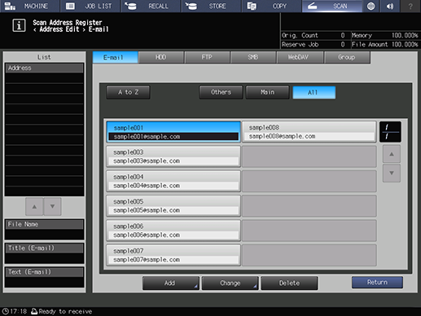
Task: Open the A to Z index selector
Action: pyautogui.click(x=128, y=92)
